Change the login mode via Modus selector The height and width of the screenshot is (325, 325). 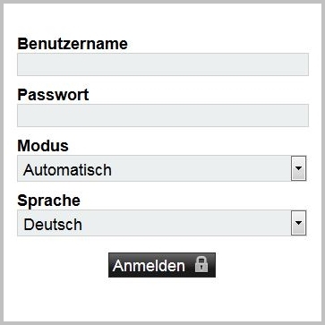pos(162,168)
